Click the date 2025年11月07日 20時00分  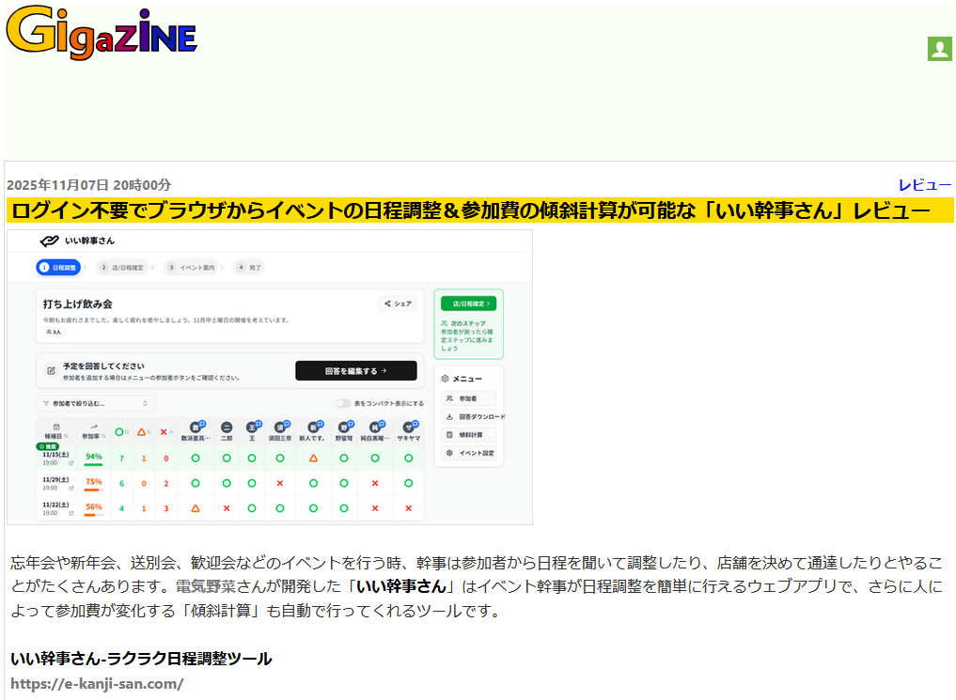point(88,185)
